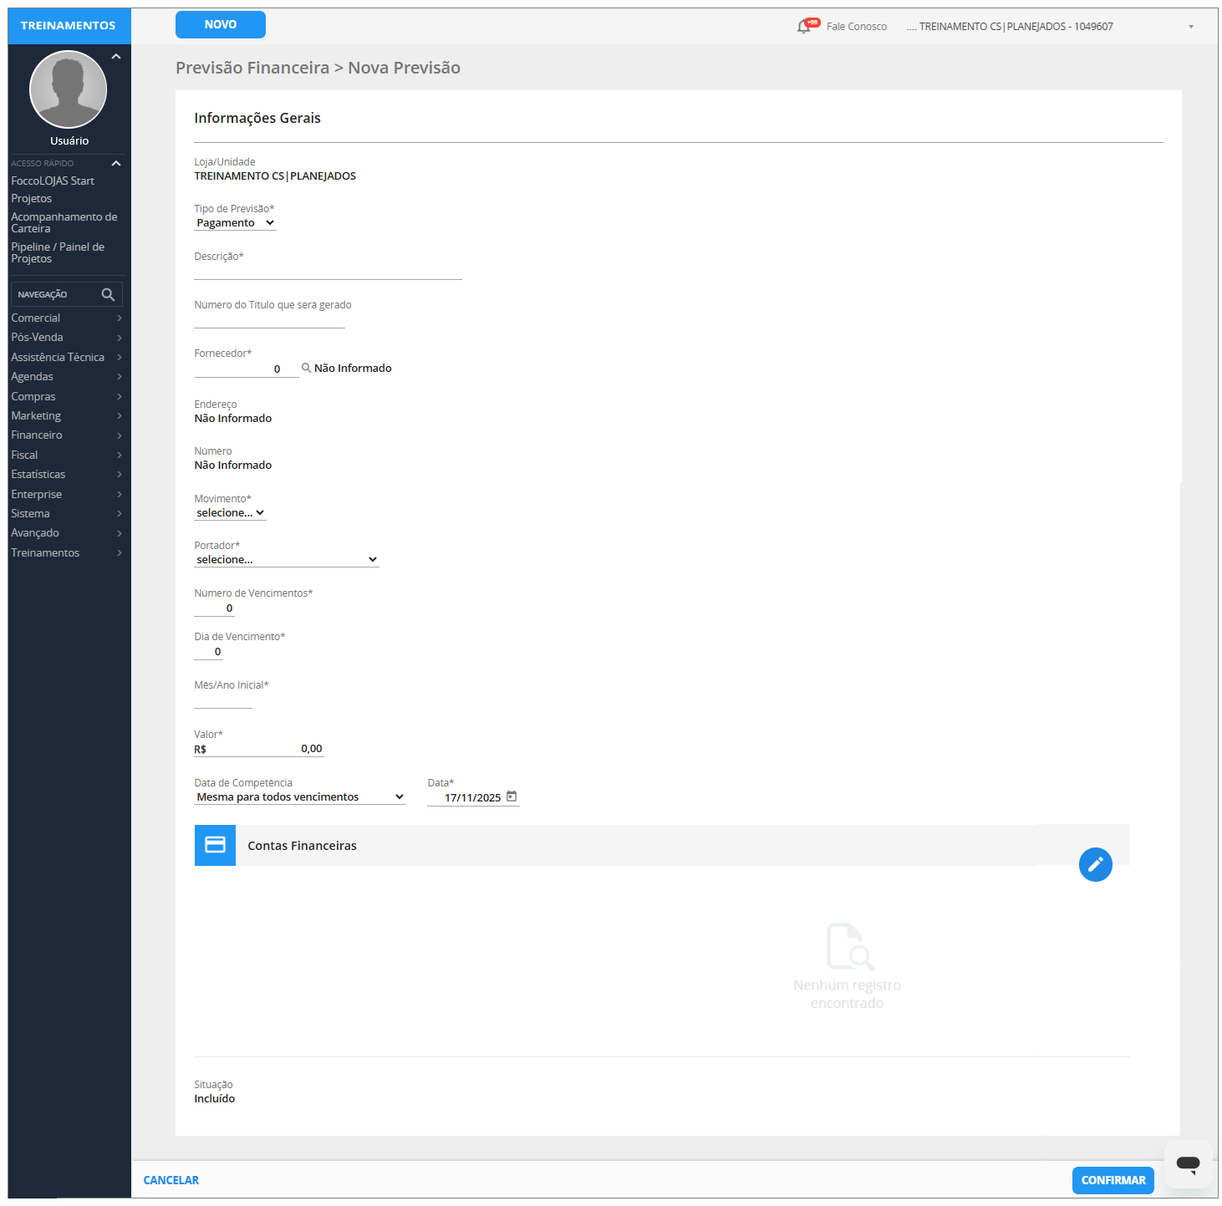This screenshot has height=1206, width=1222.
Task: Click the Usuário name label
Action: click(69, 141)
